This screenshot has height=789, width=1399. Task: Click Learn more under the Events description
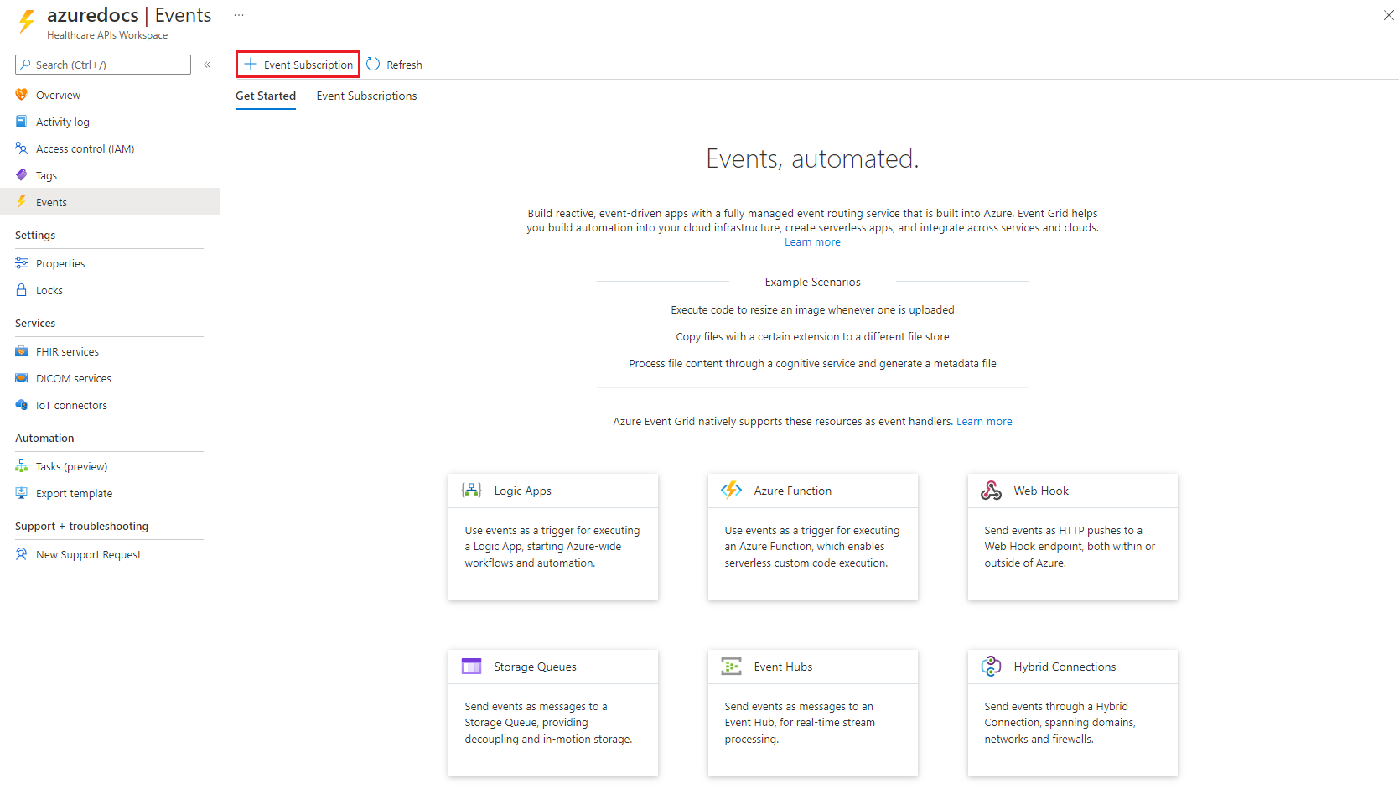coord(812,242)
